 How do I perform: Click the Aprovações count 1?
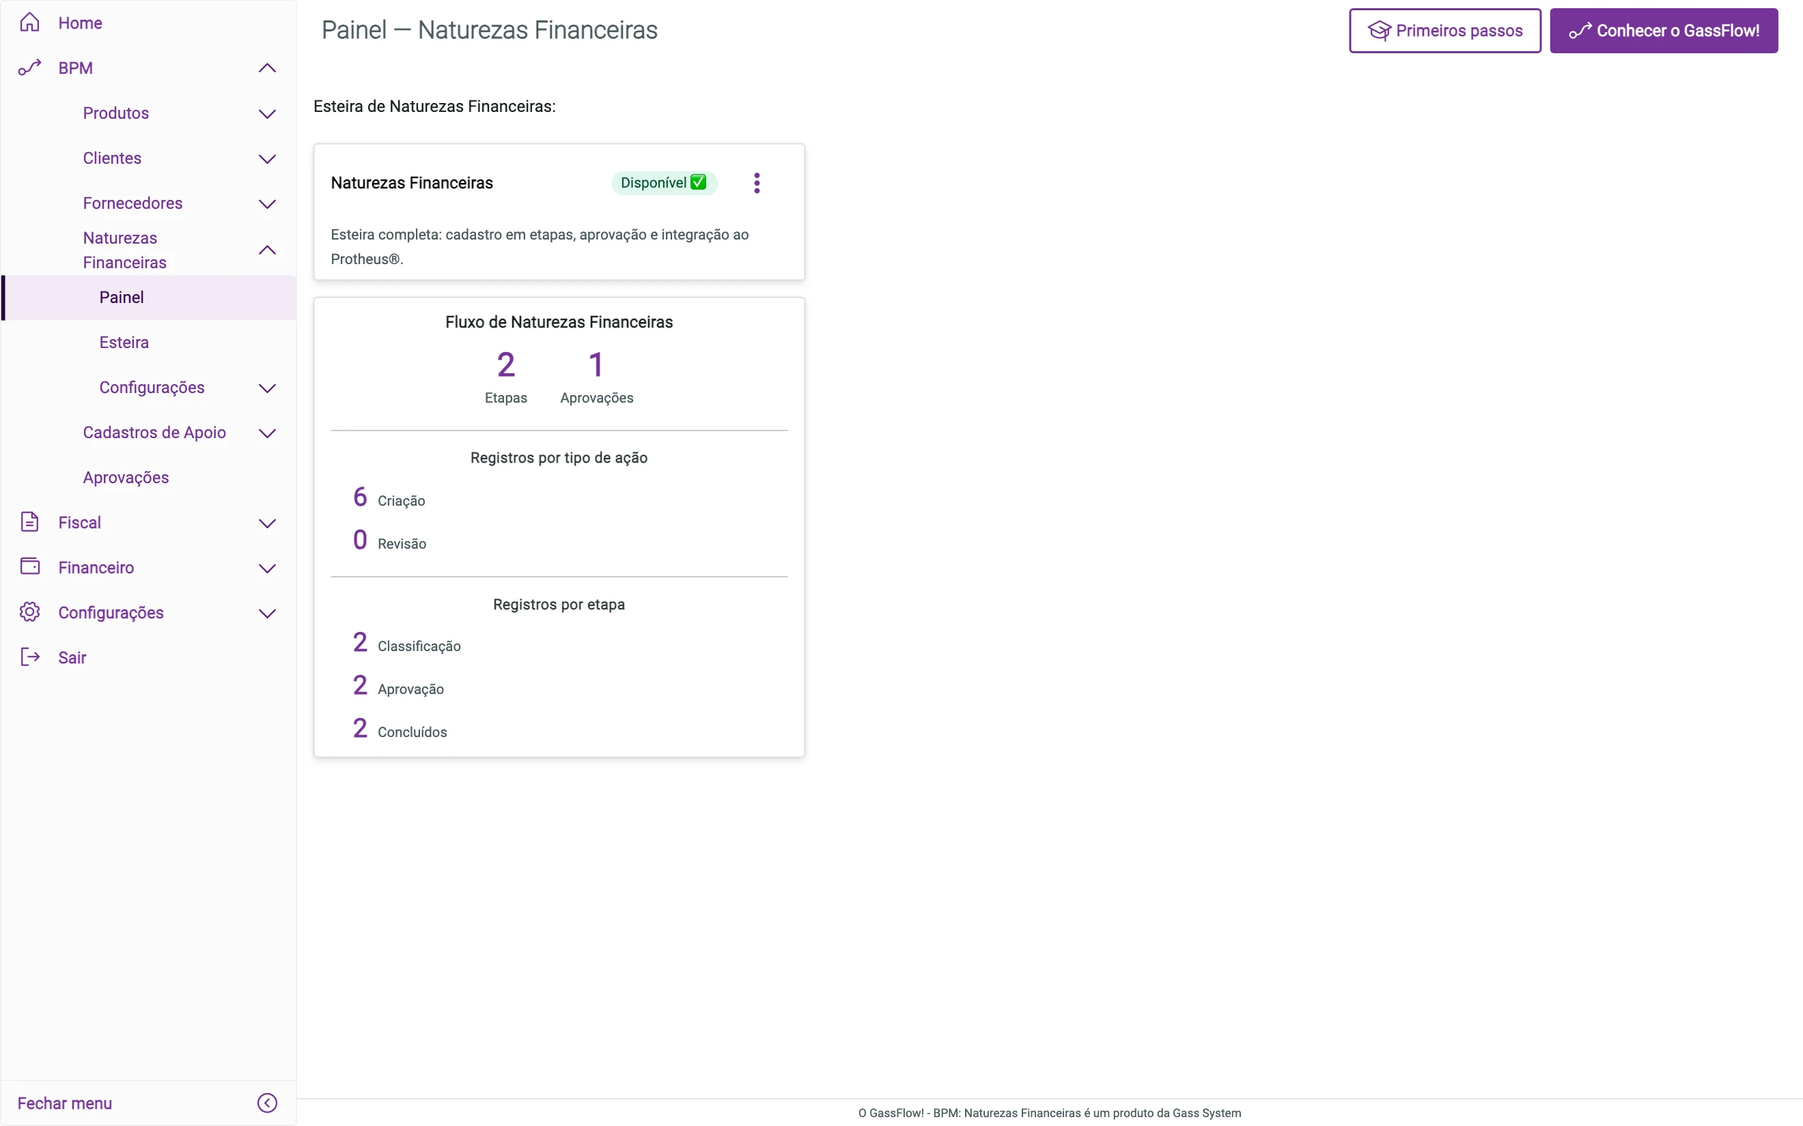coord(596,365)
